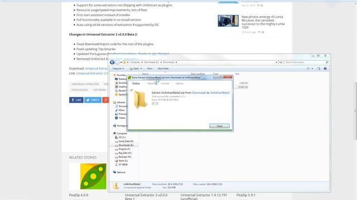Open the Lumia McLaren news headline

coord(263,22)
